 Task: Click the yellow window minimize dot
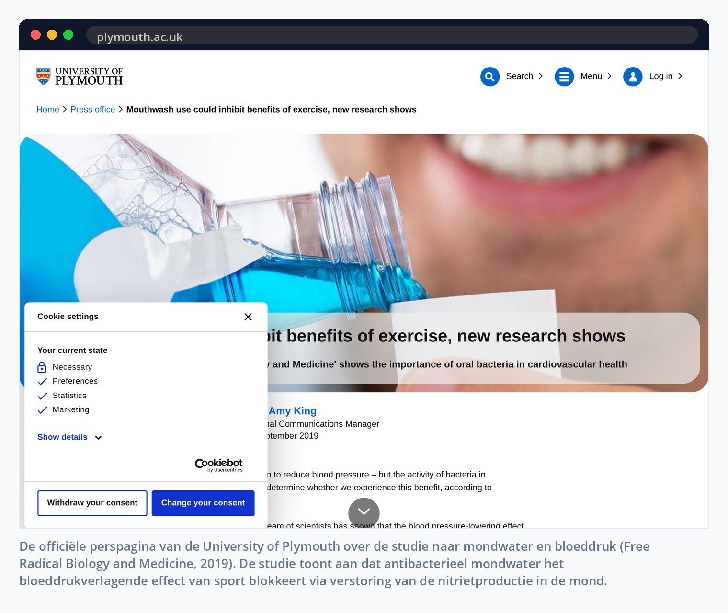pyautogui.click(x=52, y=35)
